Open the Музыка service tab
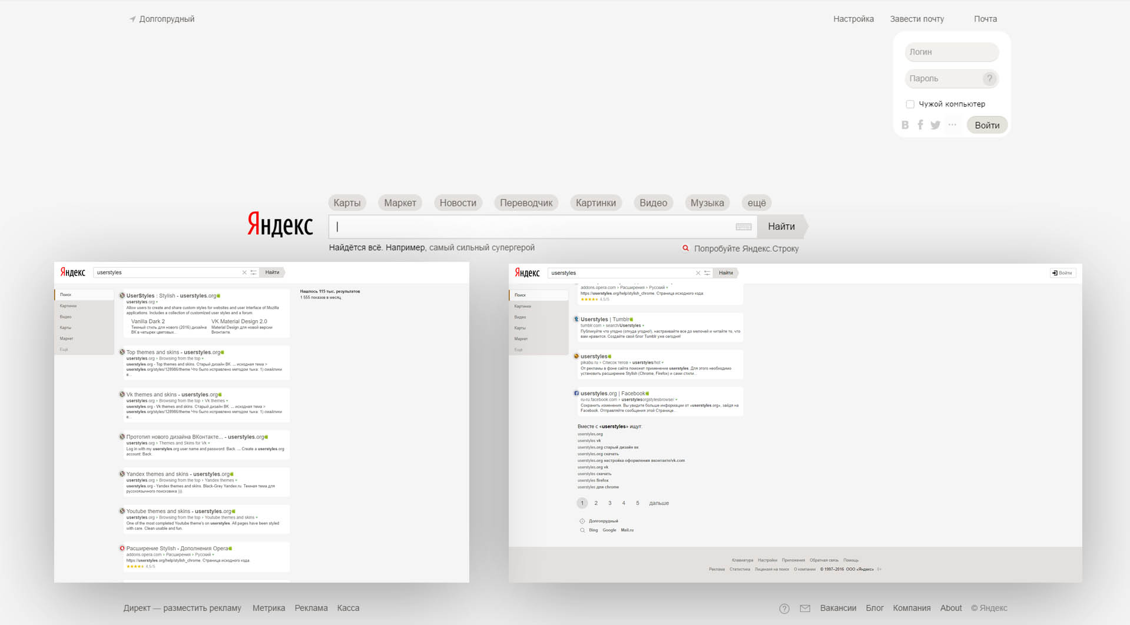This screenshot has width=1130, height=625. 707,203
